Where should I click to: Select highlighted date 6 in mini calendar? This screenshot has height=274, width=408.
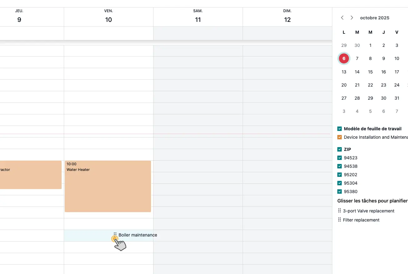pos(344,58)
